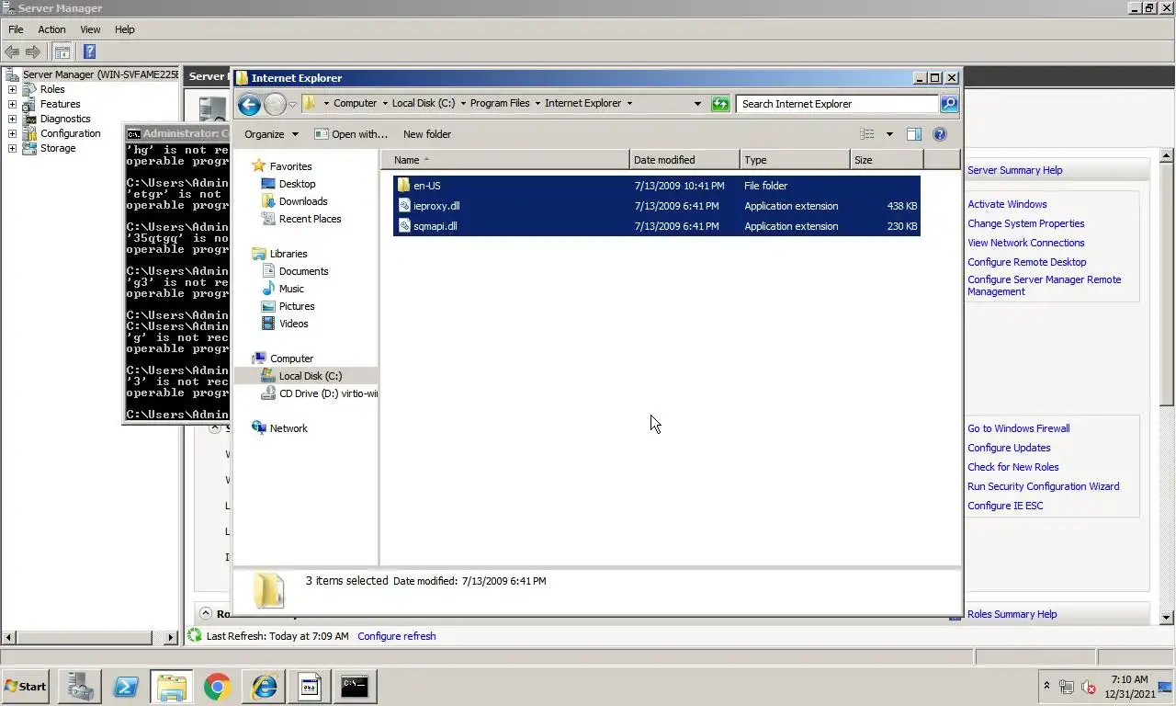Expand the Features tree node

pos(12,104)
